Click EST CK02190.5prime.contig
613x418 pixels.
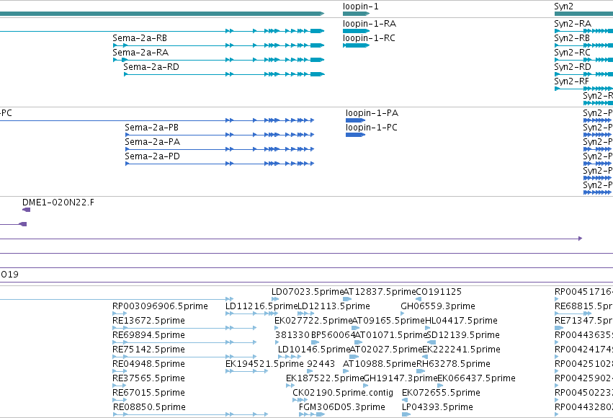[343, 393]
